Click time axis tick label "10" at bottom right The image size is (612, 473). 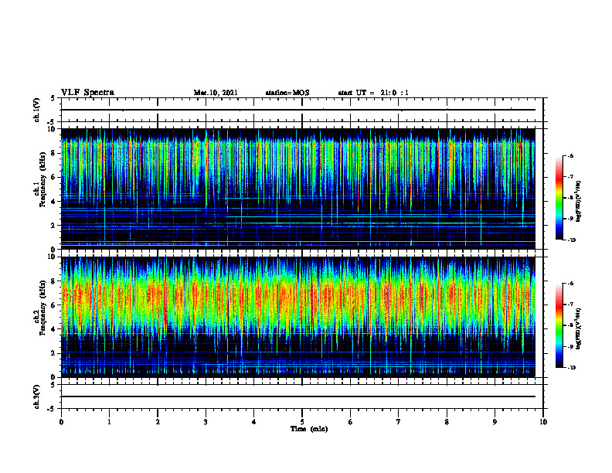pos(543,422)
